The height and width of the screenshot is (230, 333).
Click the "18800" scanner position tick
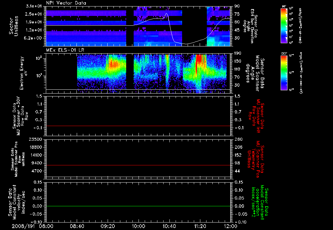(35, 147)
